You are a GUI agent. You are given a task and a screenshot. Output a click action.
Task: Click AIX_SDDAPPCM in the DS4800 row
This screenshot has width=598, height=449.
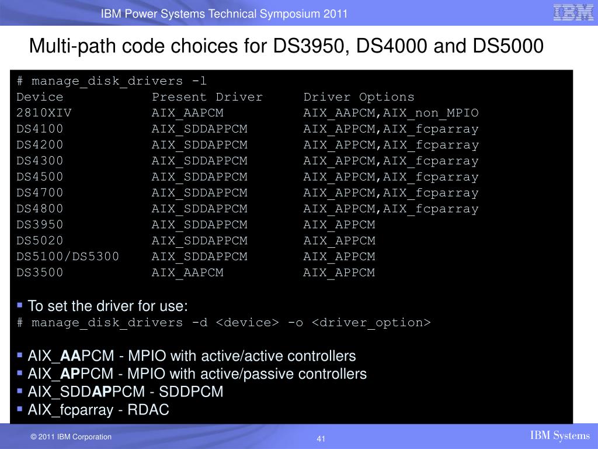click(x=200, y=209)
